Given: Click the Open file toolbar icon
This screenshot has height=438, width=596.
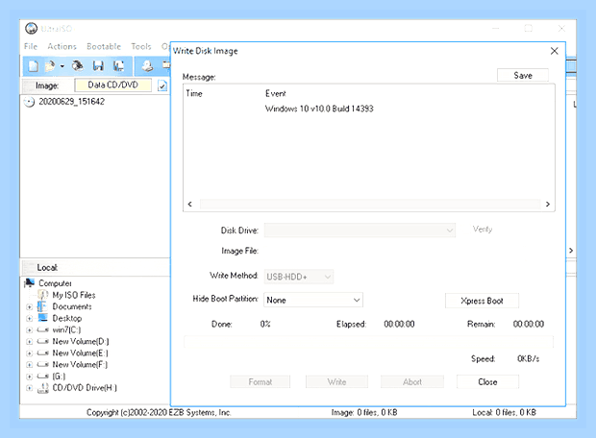Looking at the screenshot, I should pos(50,66).
